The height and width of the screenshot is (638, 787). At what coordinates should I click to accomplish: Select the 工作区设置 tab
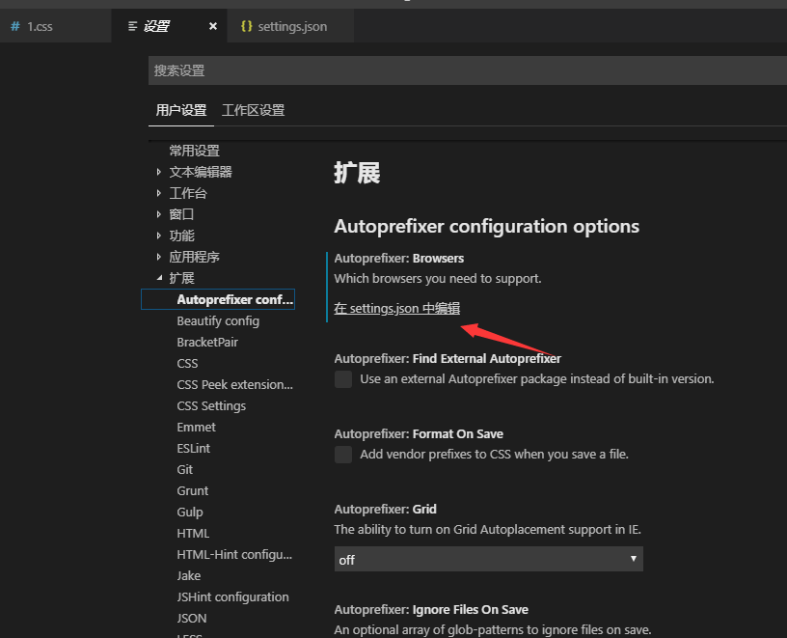[254, 110]
